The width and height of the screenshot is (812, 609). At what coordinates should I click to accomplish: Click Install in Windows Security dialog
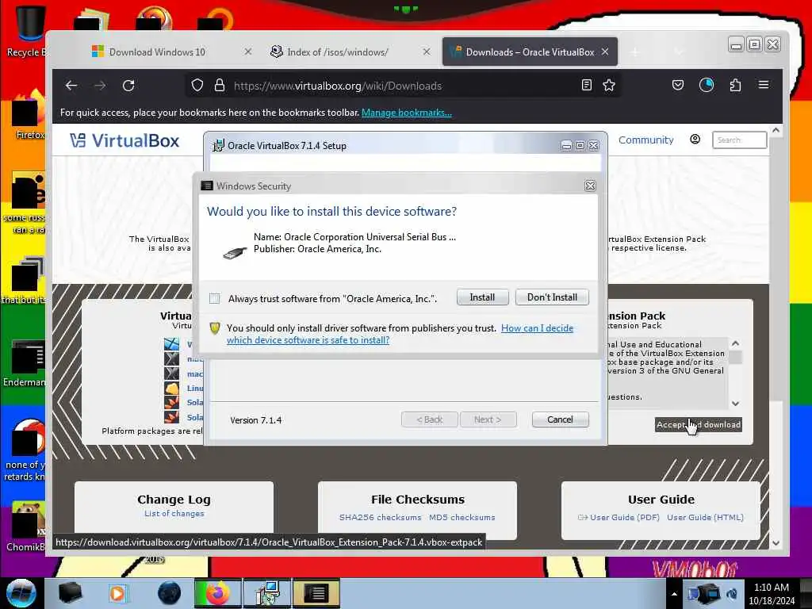[482, 297]
